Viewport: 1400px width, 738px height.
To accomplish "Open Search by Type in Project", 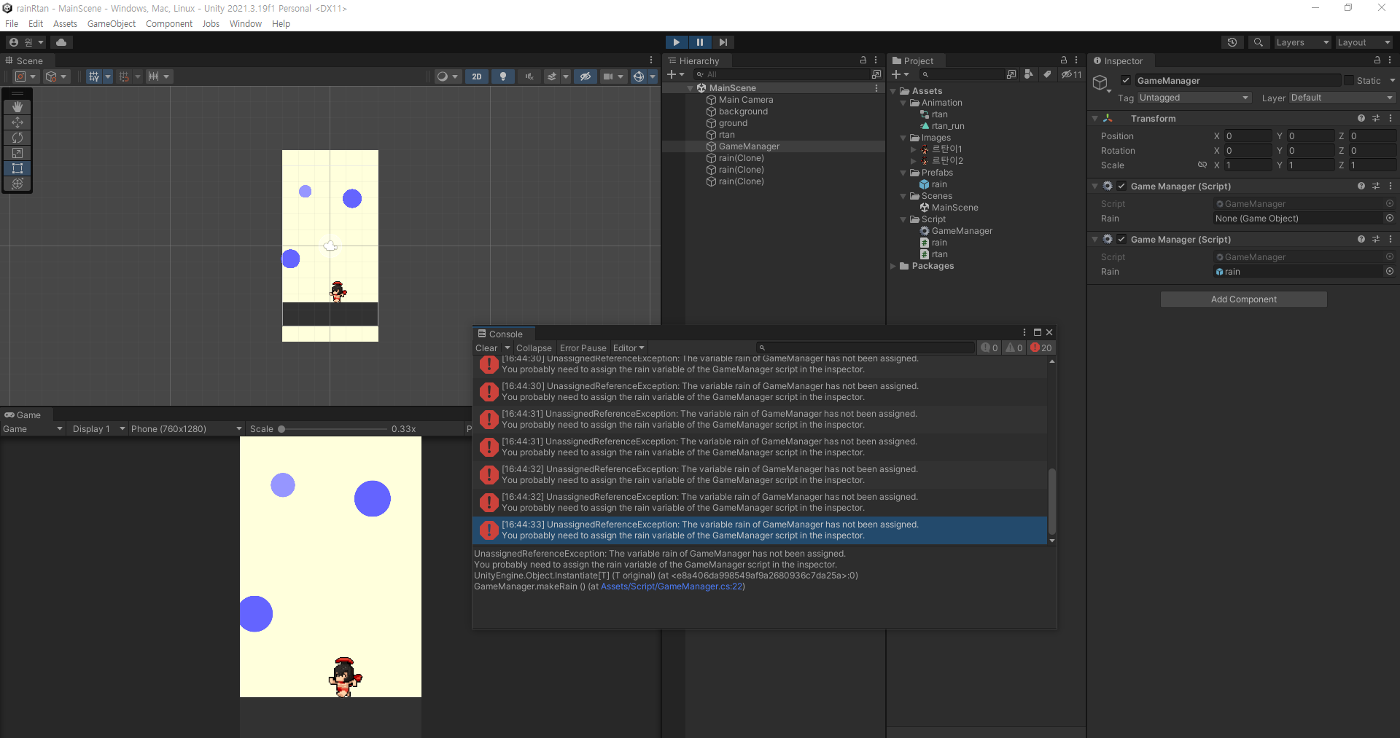I will [x=1028, y=74].
